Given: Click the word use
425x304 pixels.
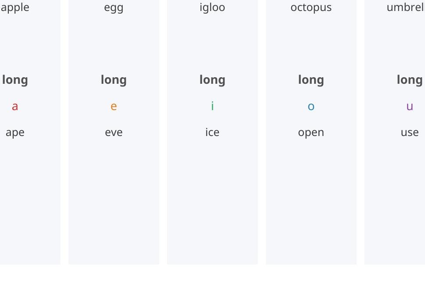Looking at the screenshot, I should (410, 132).
